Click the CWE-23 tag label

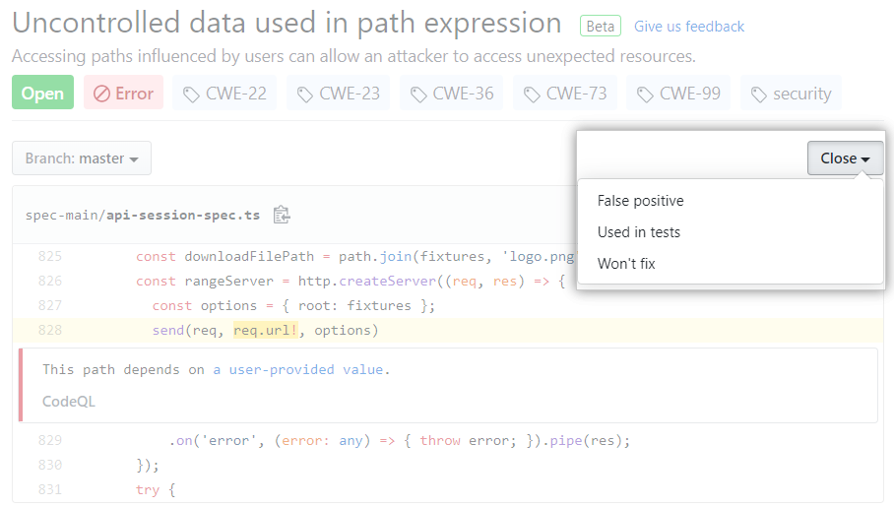(338, 94)
